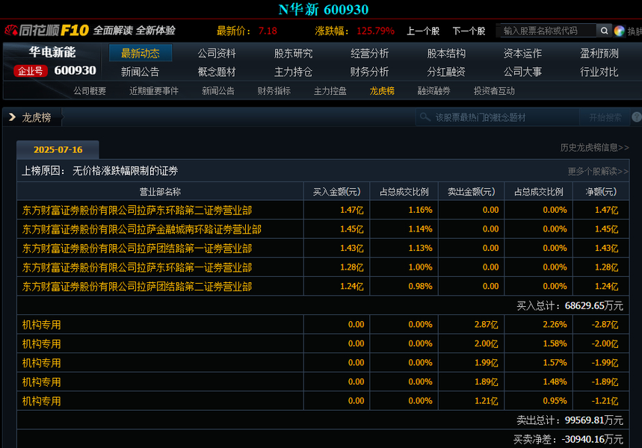Click the 净额(元) column header
This screenshot has width=642, height=448.
pyautogui.click(x=601, y=191)
